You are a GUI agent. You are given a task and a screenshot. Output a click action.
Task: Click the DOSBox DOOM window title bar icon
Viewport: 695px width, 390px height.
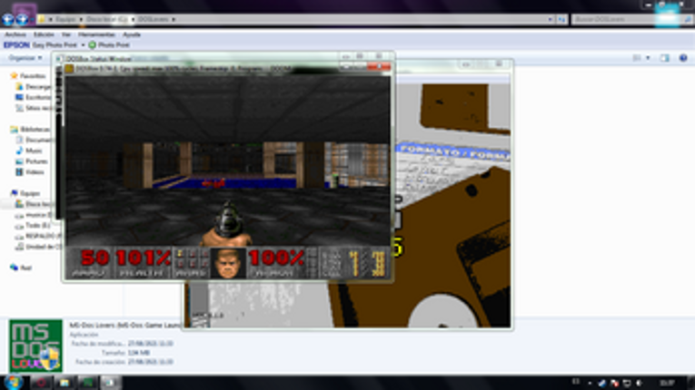coord(69,69)
